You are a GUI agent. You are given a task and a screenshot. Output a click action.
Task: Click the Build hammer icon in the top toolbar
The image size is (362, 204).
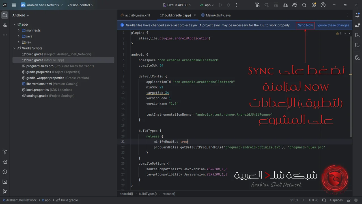(257, 5)
